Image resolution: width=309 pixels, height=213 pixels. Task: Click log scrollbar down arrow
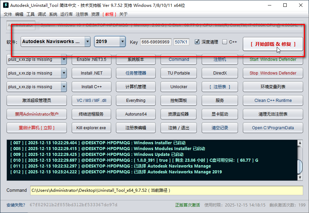[x=300, y=177]
